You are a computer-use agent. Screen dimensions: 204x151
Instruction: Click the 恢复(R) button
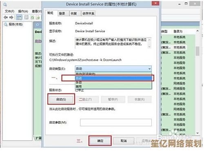coord(140,100)
